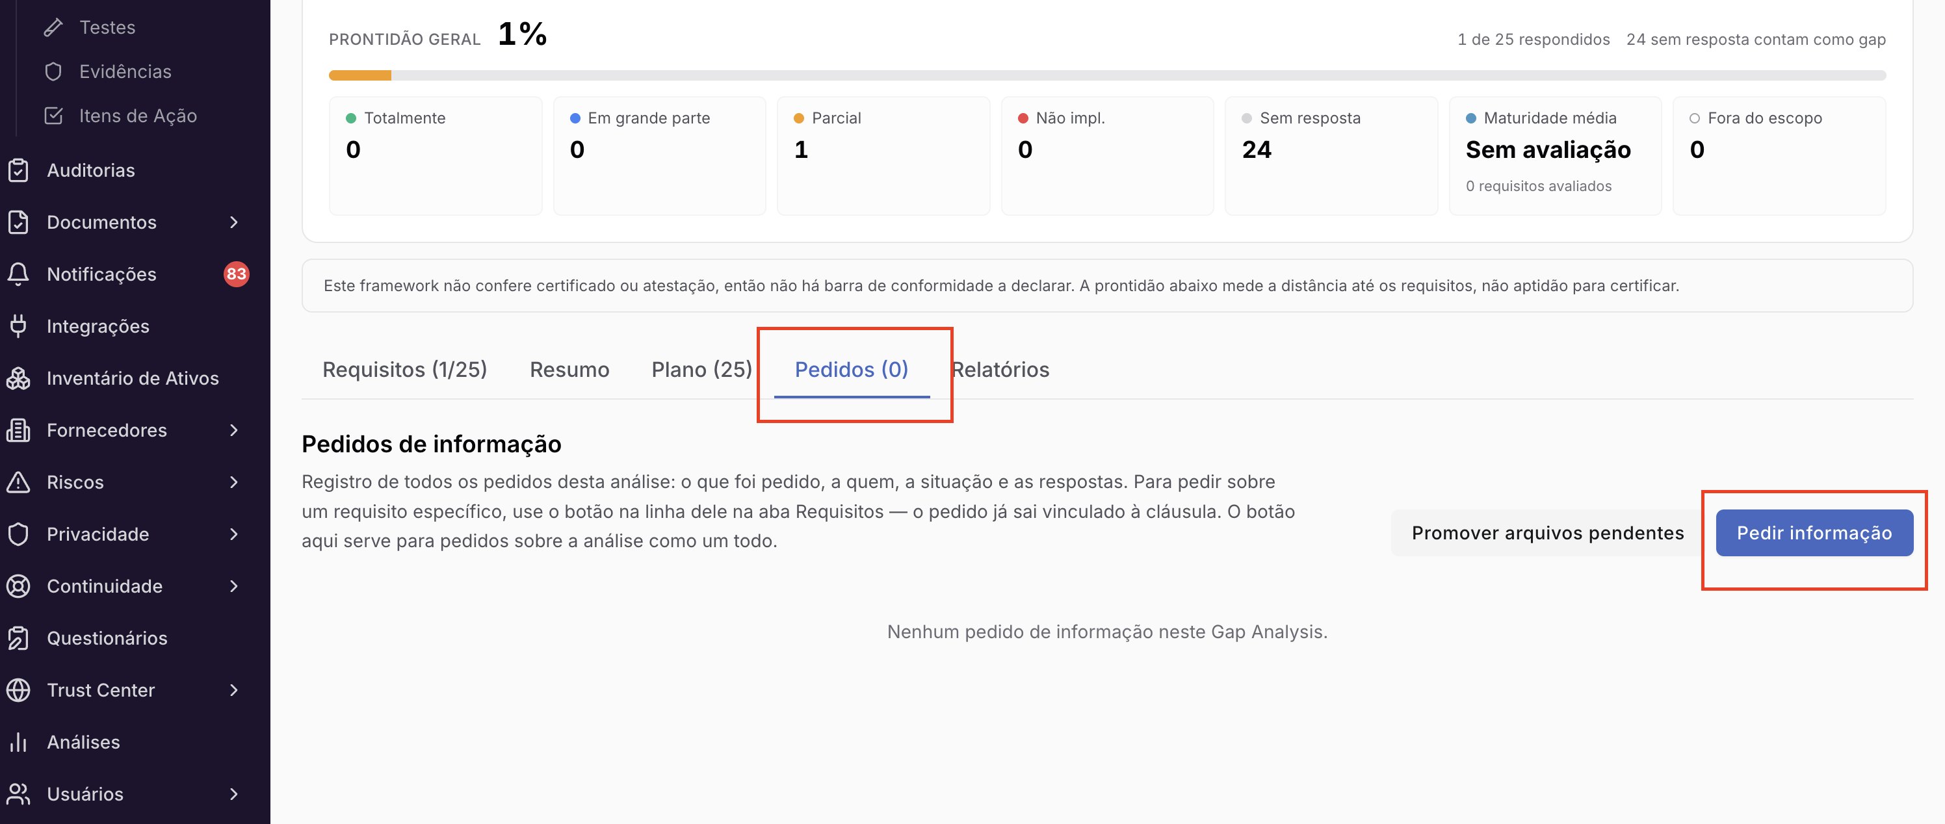Expand the Documentos submenu chevron

click(233, 223)
